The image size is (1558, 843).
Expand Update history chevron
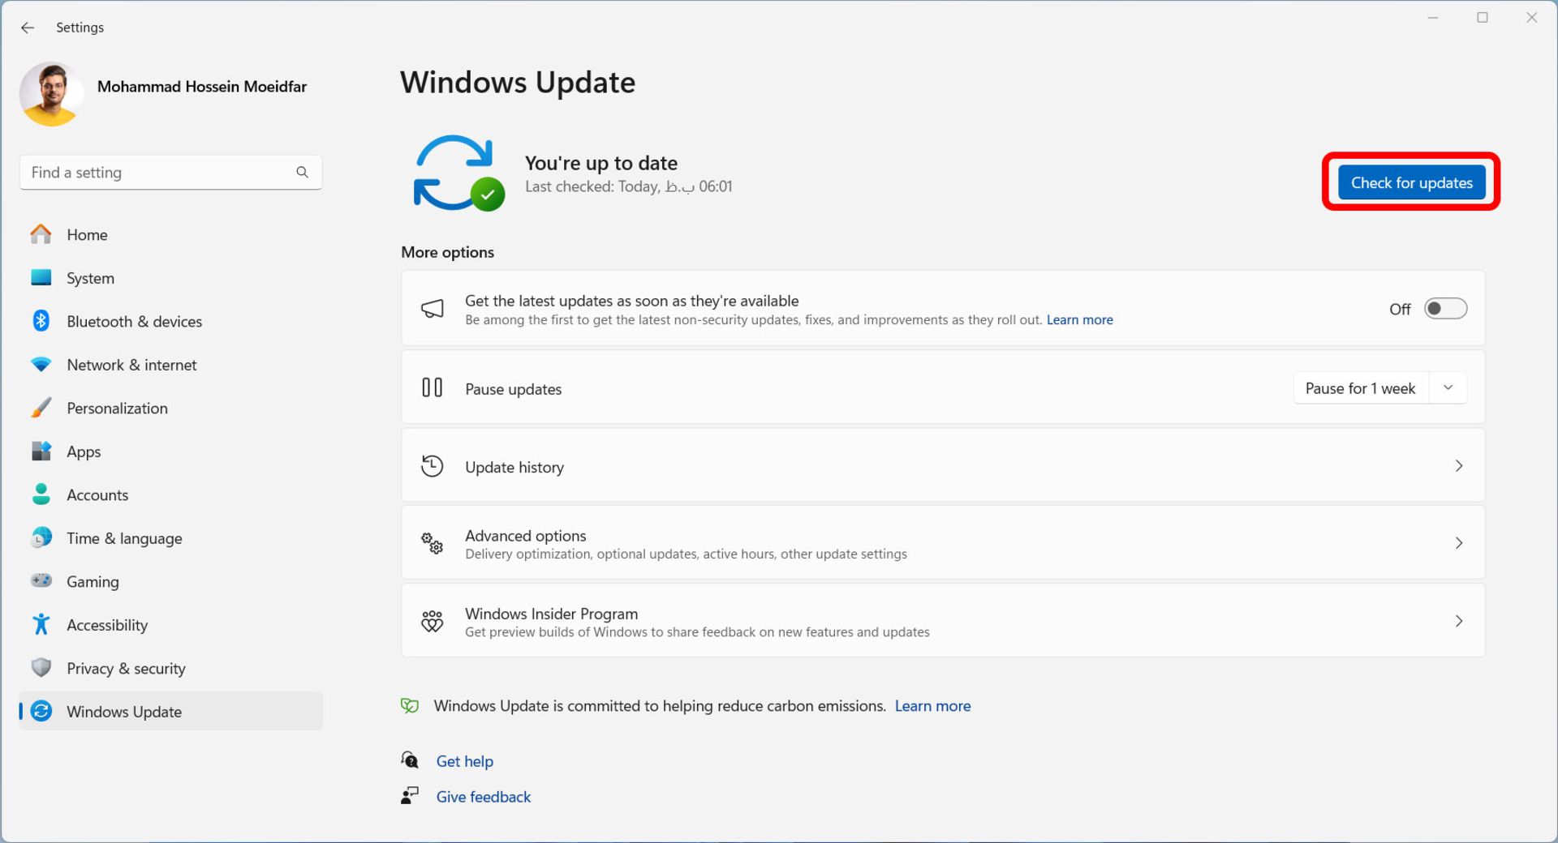tap(1459, 466)
